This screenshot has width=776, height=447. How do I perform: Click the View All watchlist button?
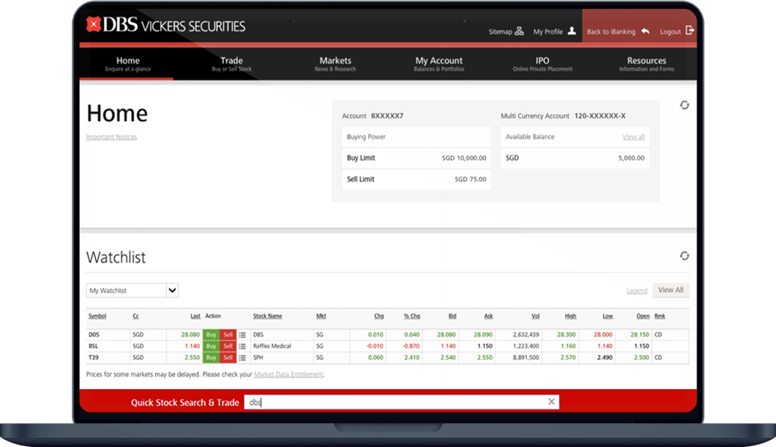[x=670, y=290]
